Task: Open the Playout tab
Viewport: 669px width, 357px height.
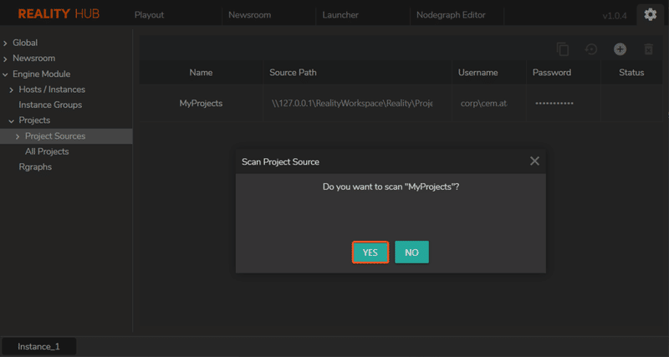Action: tap(150, 15)
